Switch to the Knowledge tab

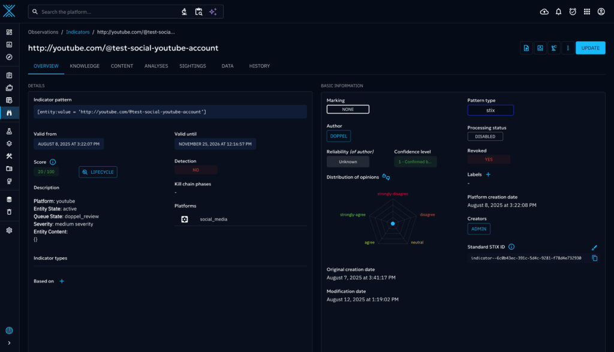[x=85, y=66]
